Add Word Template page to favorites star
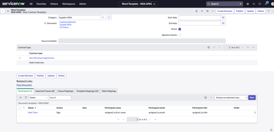The image size is (274, 132). [154, 4]
